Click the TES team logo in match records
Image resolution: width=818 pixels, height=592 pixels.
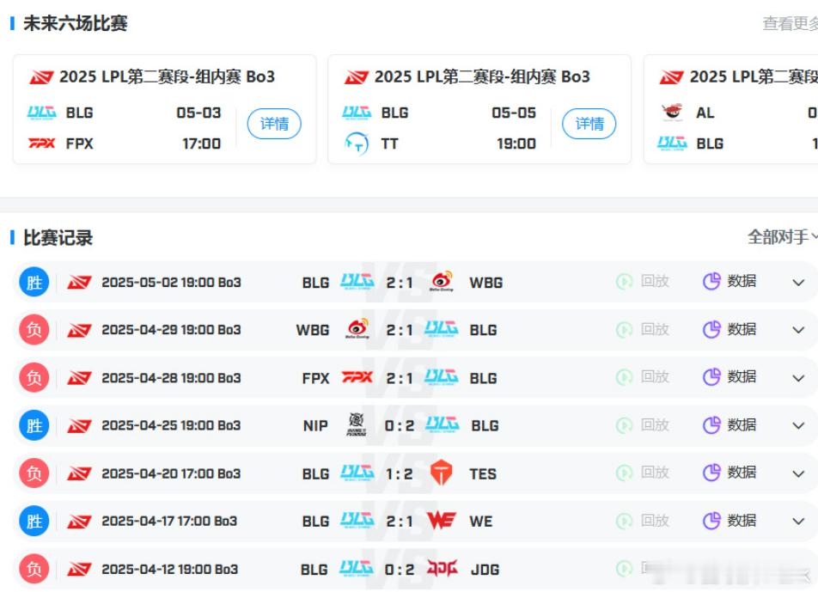click(x=442, y=473)
